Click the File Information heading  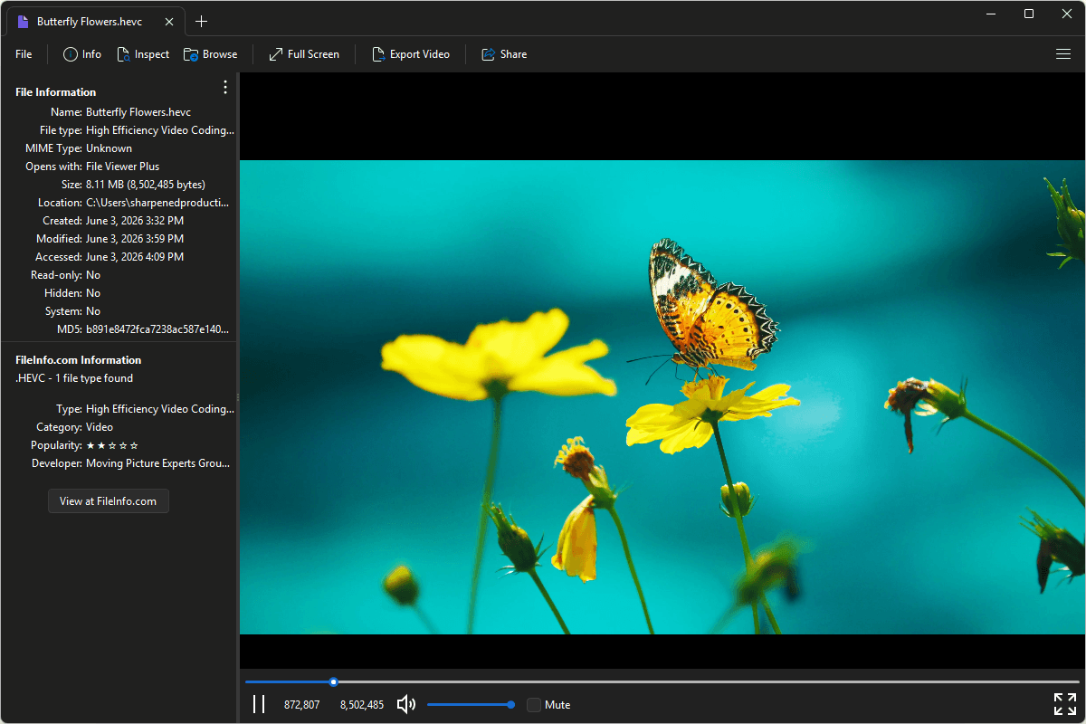55,92
